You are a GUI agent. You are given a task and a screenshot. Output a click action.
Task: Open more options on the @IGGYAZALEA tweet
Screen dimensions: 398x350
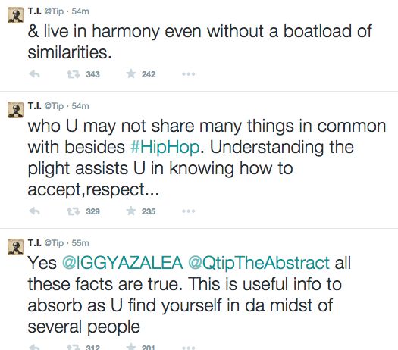tap(189, 348)
